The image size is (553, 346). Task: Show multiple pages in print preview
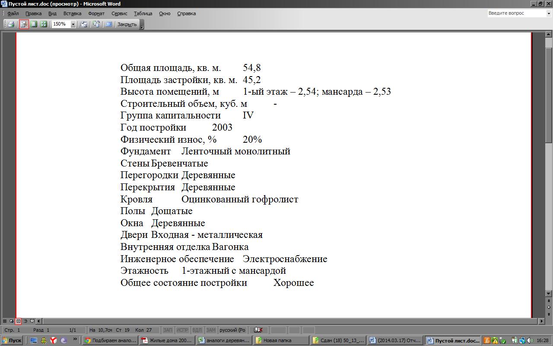pyautogui.click(x=44, y=24)
